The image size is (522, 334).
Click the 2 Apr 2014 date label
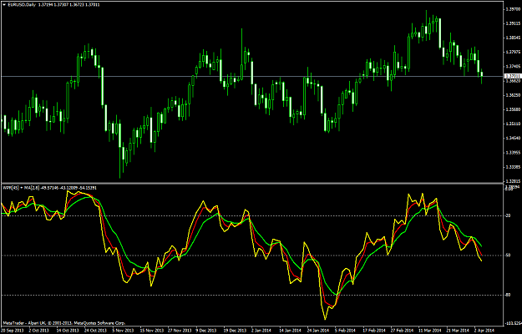[484, 331]
